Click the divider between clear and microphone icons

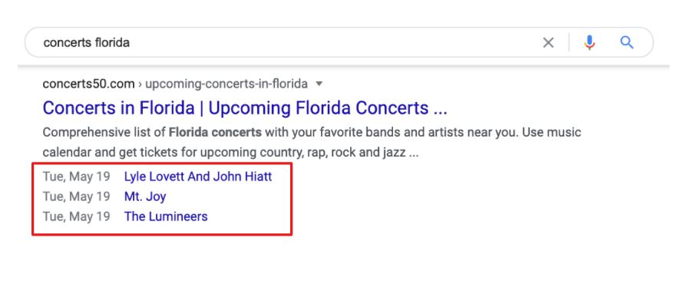569,43
